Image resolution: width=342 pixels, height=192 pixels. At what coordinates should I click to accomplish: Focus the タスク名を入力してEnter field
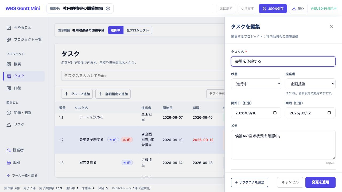pos(143,76)
